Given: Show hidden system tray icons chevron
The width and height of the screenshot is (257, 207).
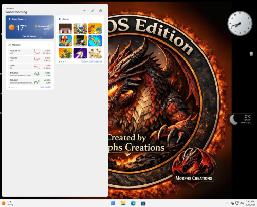Looking at the screenshot, I should coord(227,203).
